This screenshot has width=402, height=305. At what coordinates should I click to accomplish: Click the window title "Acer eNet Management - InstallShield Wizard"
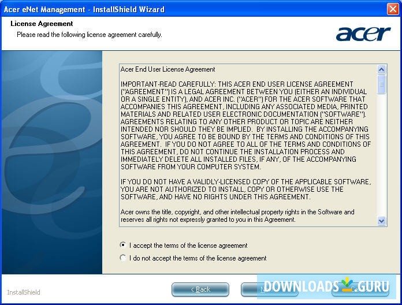point(84,9)
